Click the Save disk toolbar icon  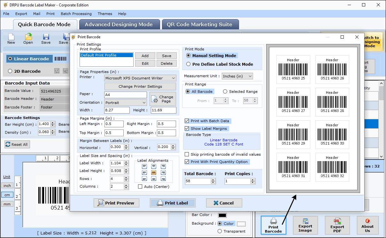(x=46, y=37)
